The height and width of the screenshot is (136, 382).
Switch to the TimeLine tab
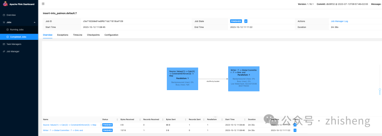(x=77, y=35)
